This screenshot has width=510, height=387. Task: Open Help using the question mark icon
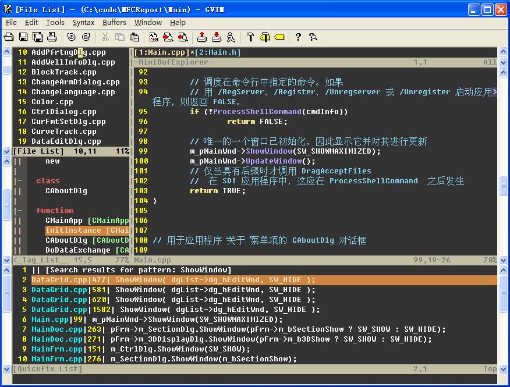(298, 37)
